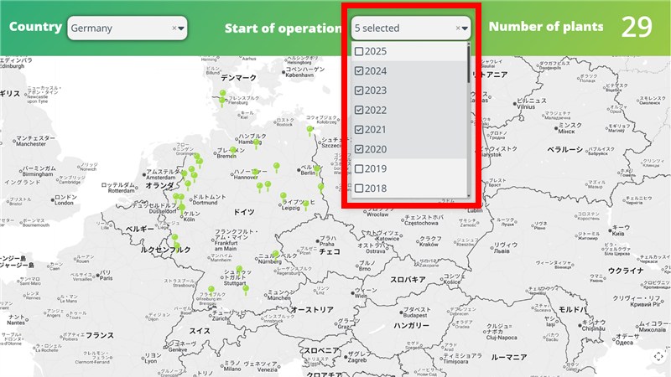Click the 2021 year label
Screen dimensions: 671x377
point(376,130)
